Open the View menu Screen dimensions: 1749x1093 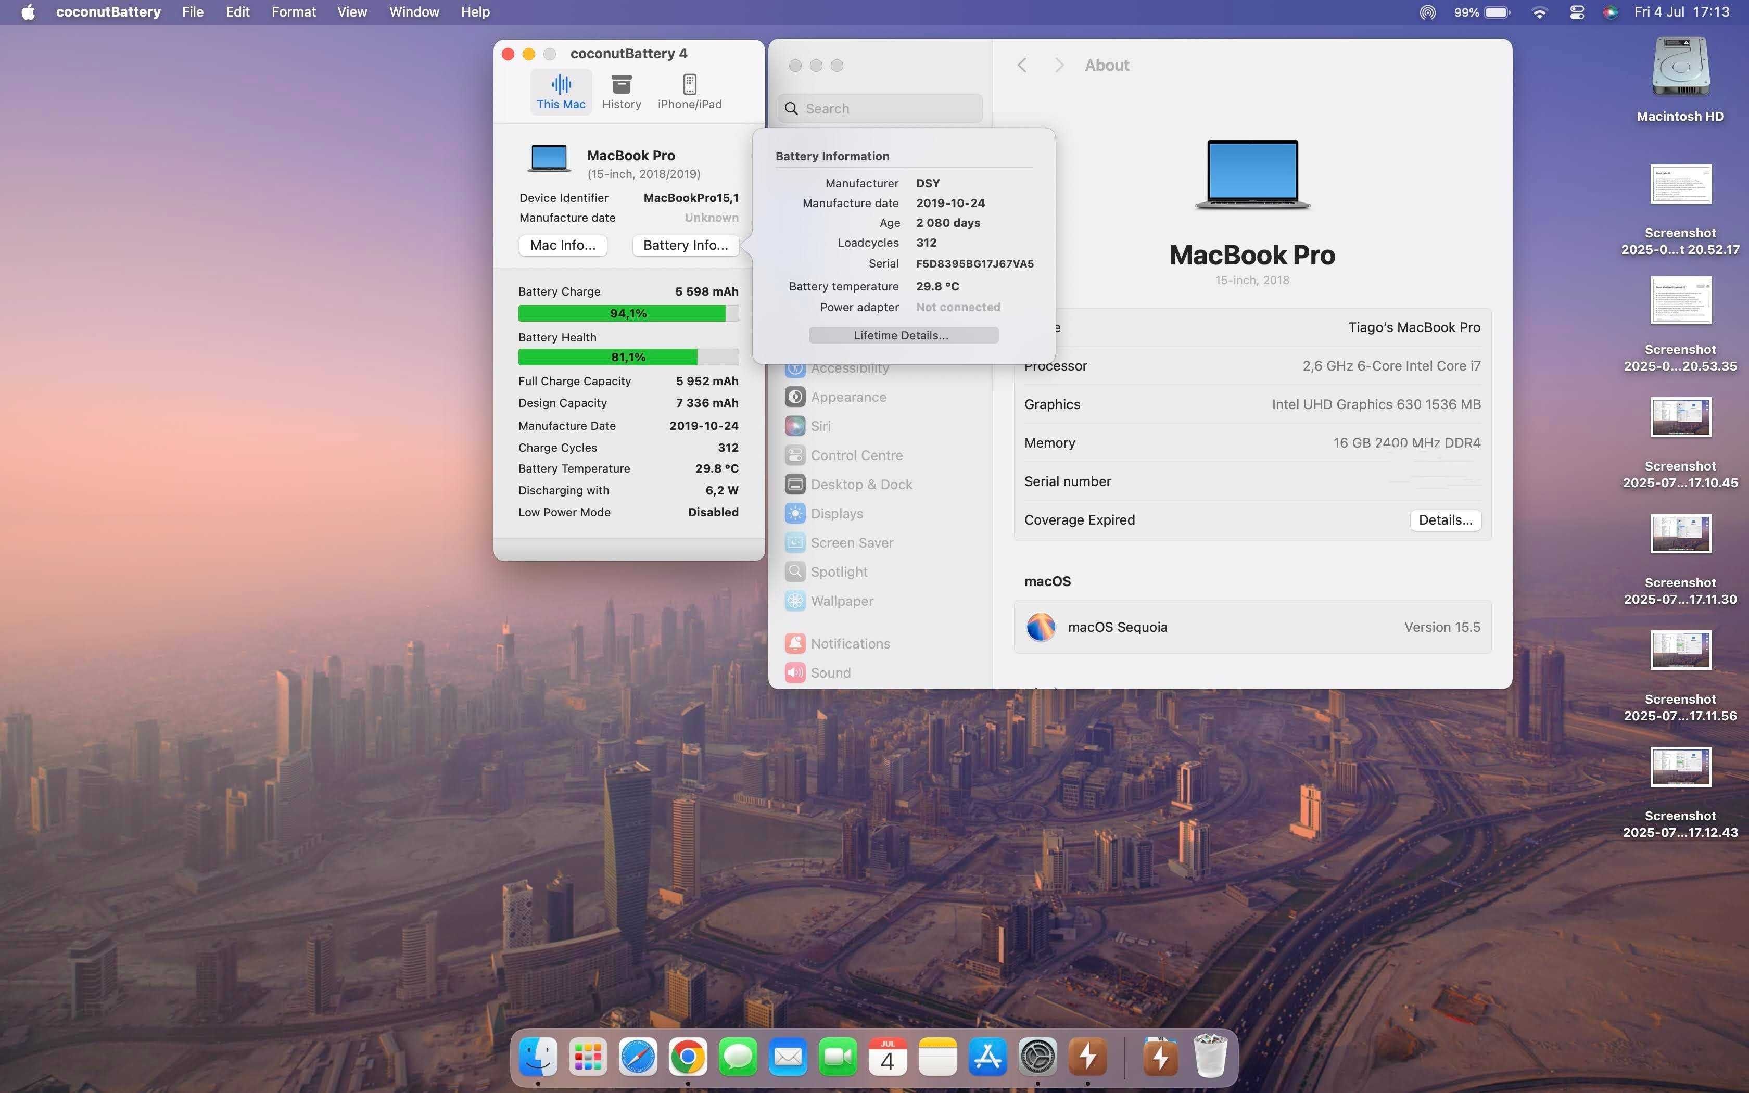coord(352,12)
